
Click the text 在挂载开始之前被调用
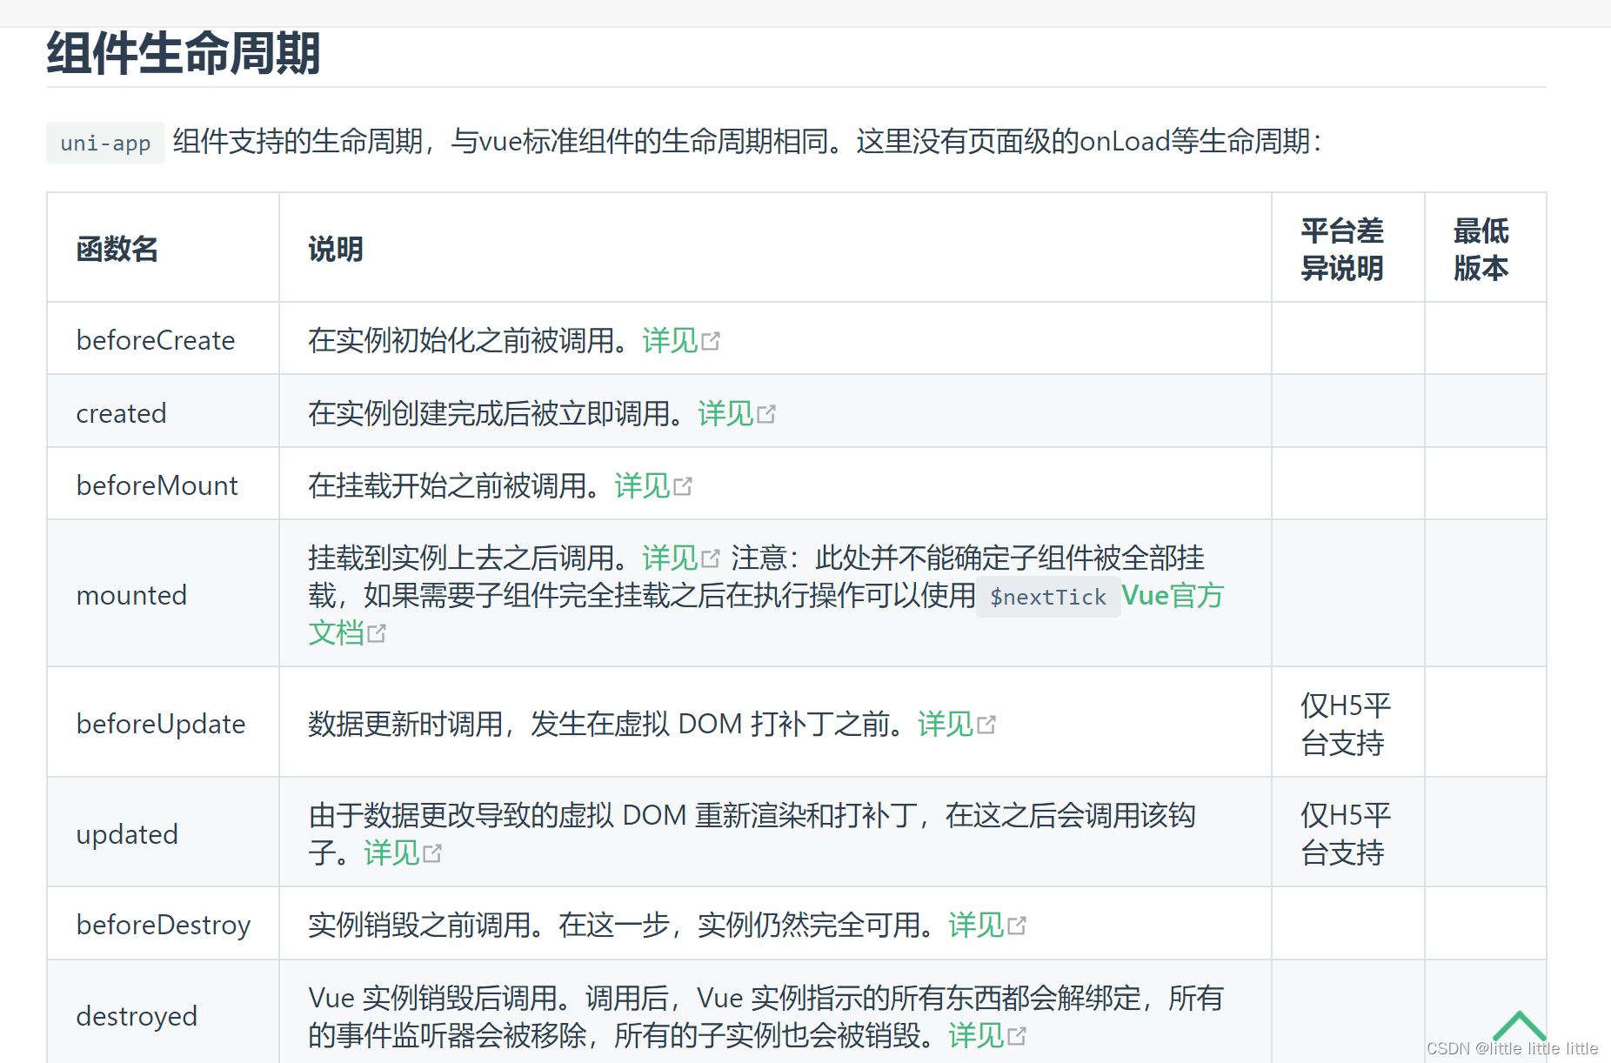454,485
